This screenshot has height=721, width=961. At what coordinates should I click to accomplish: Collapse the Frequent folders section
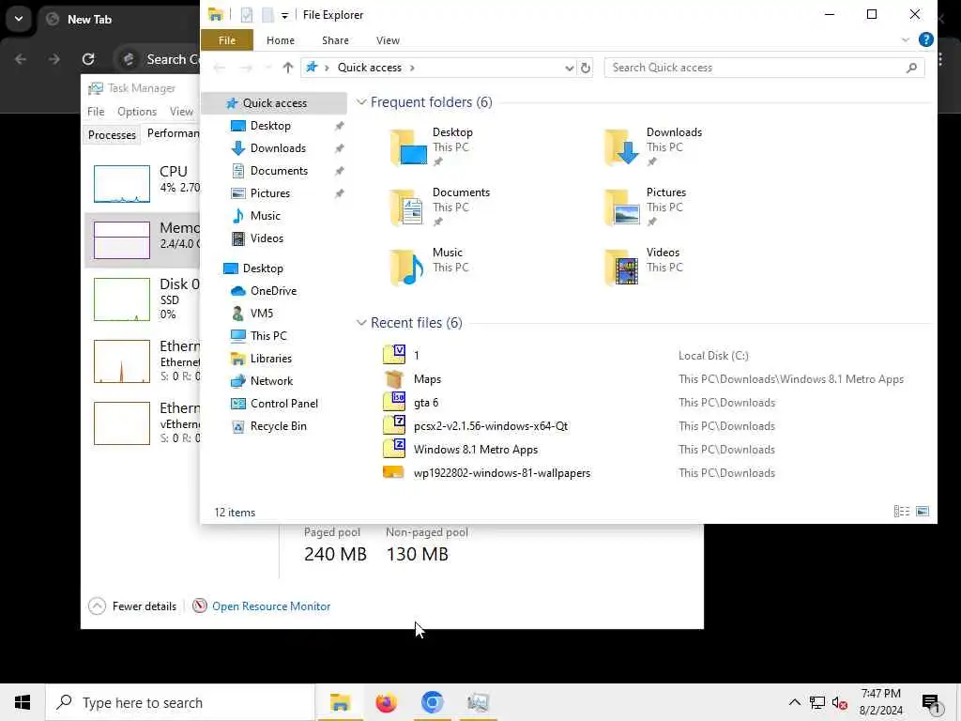(361, 102)
